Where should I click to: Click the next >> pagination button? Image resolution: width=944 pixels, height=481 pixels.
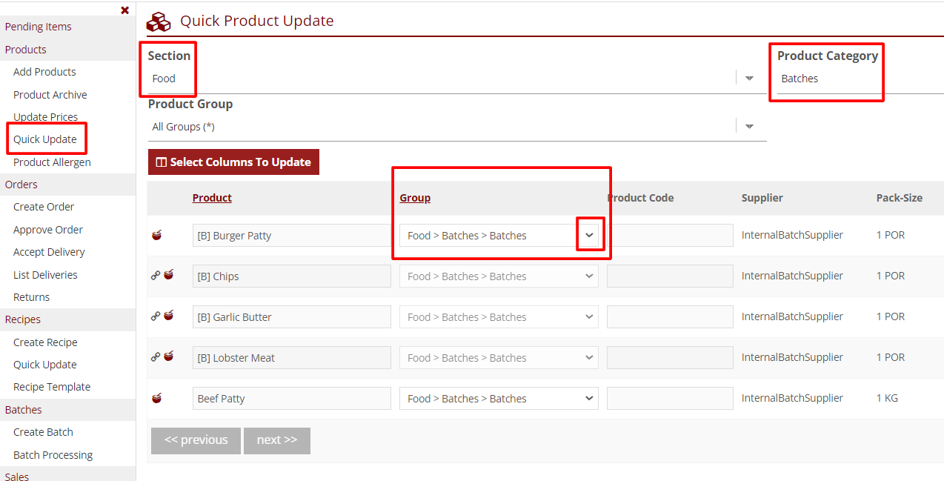[x=276, y=440]
